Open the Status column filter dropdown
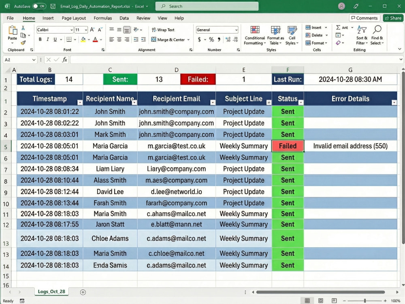 click(x=301, y=103)
